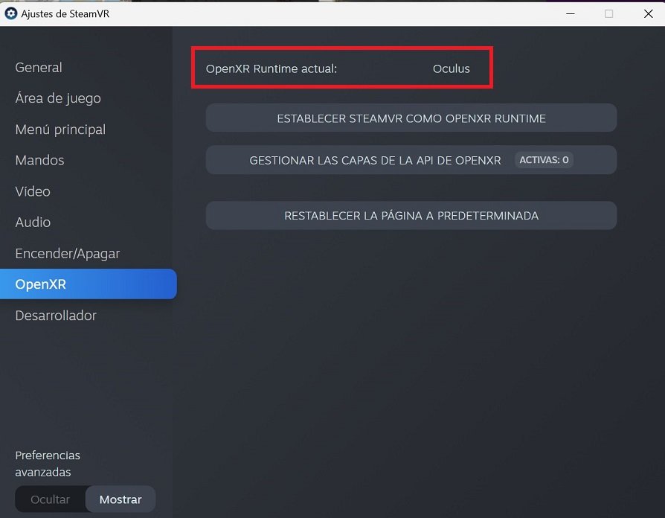This screenshot has height=518, width=665.
Task: Select Encender/Apagar section
Action: (x=68, y=253)
